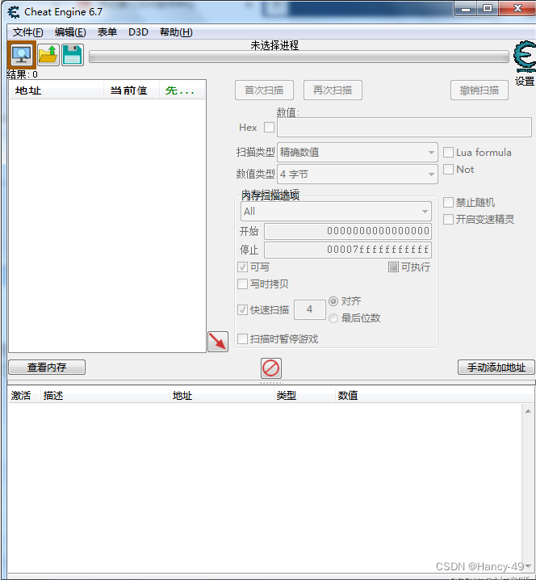536x580 pixels.
Task: Toggle the 快速扫描 checkbox
Action: coord(242,310)
